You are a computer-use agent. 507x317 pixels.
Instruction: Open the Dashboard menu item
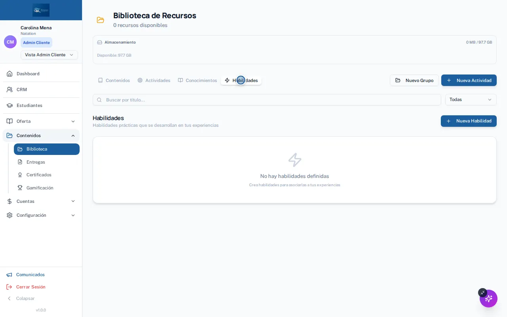[x=41, y=74]
